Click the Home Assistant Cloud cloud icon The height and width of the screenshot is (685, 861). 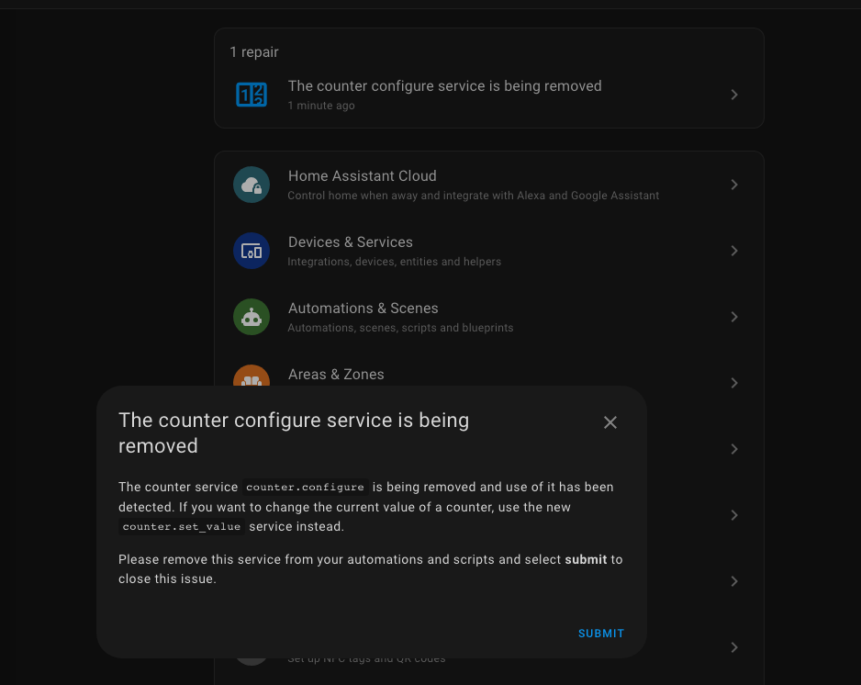(252, 185)
